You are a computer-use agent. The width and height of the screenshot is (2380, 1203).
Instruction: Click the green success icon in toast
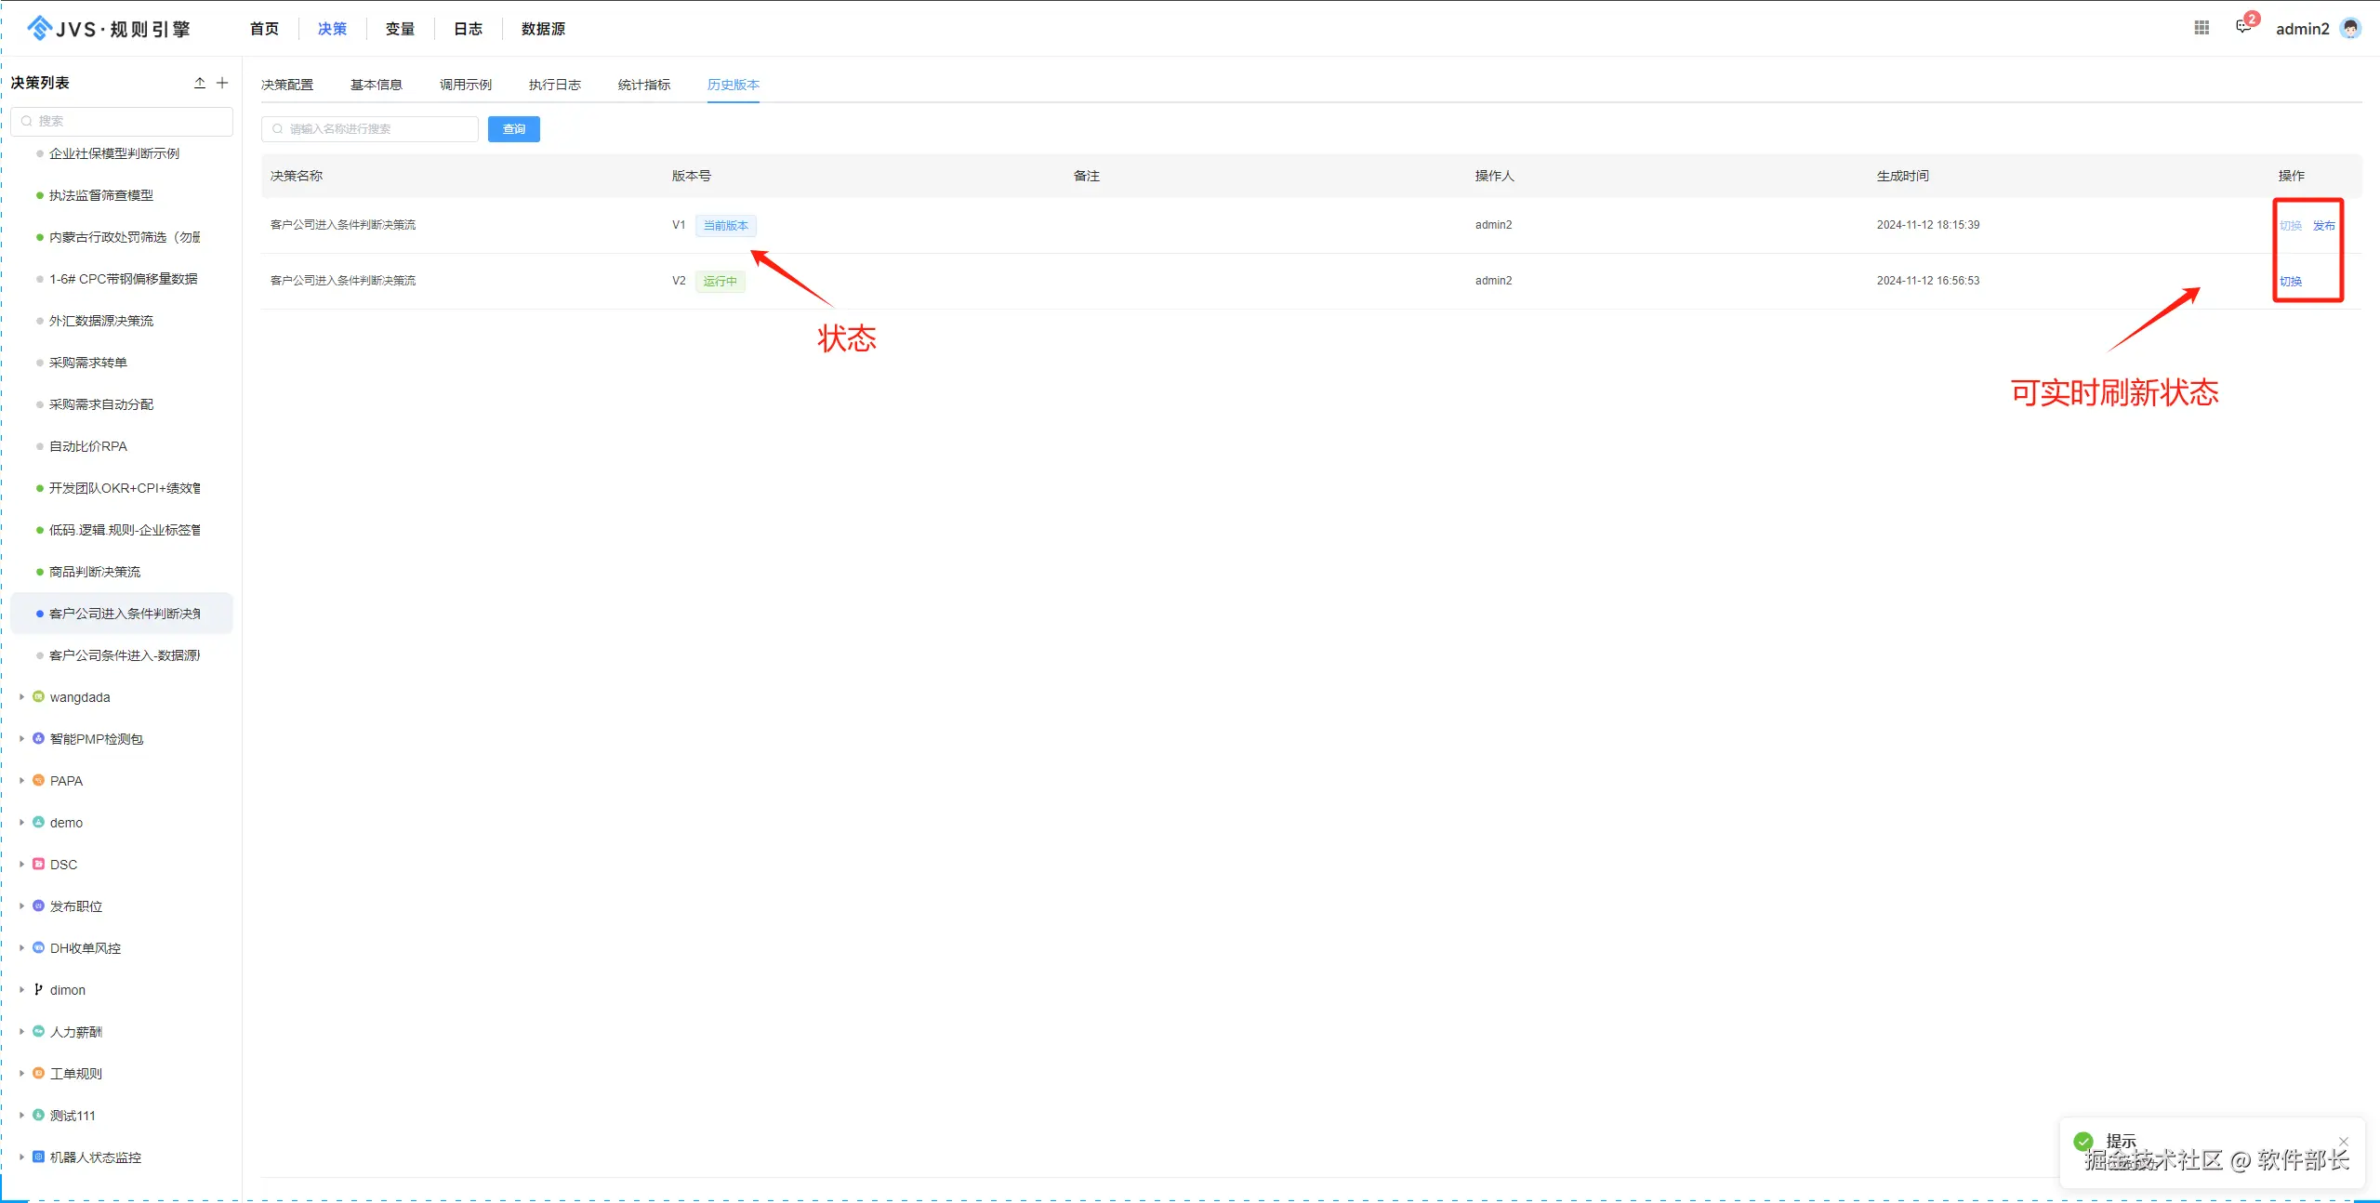coord(2083,1141)
